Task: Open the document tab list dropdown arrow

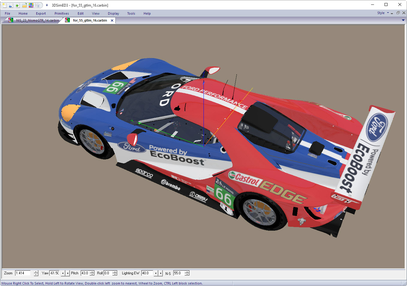Action: [x=403, y=20]
